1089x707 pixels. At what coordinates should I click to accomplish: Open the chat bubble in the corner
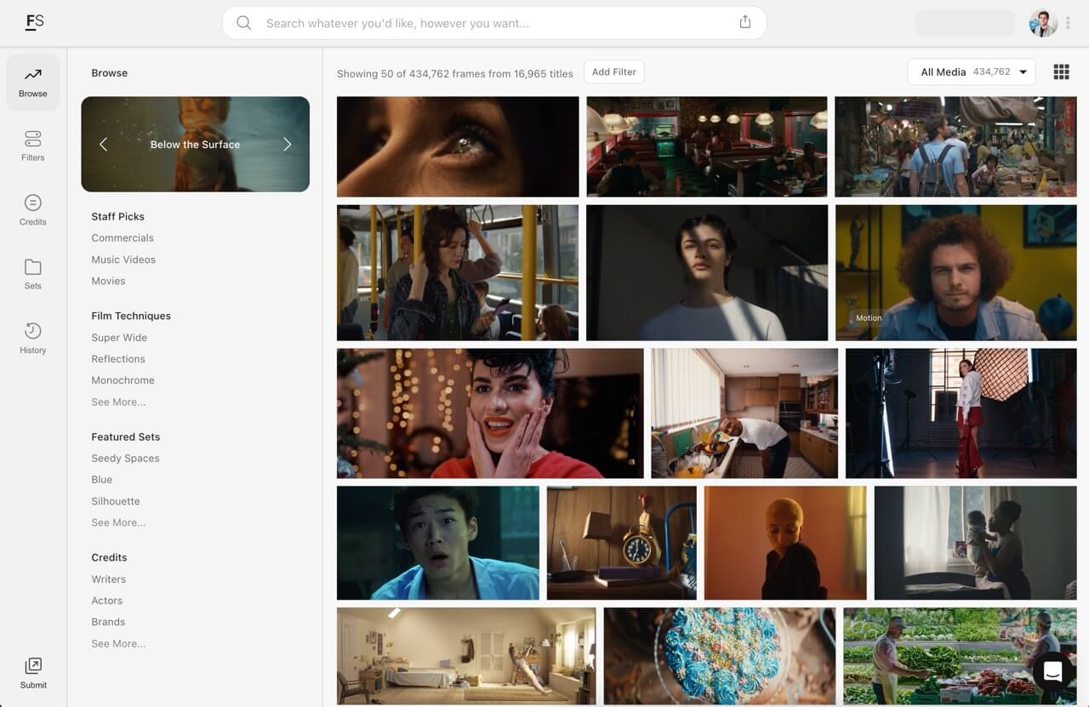[1052, 671]
